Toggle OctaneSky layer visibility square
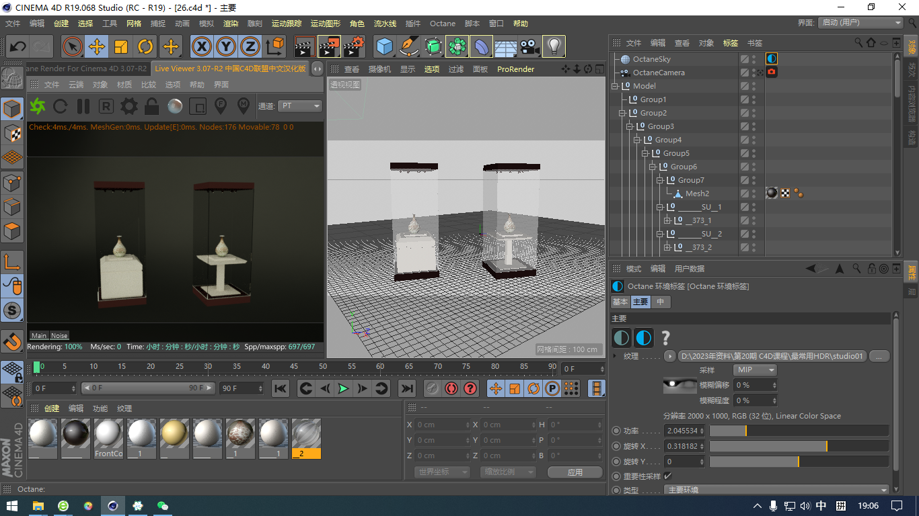The width and height of the screenshot is (919, 516). 745,59
